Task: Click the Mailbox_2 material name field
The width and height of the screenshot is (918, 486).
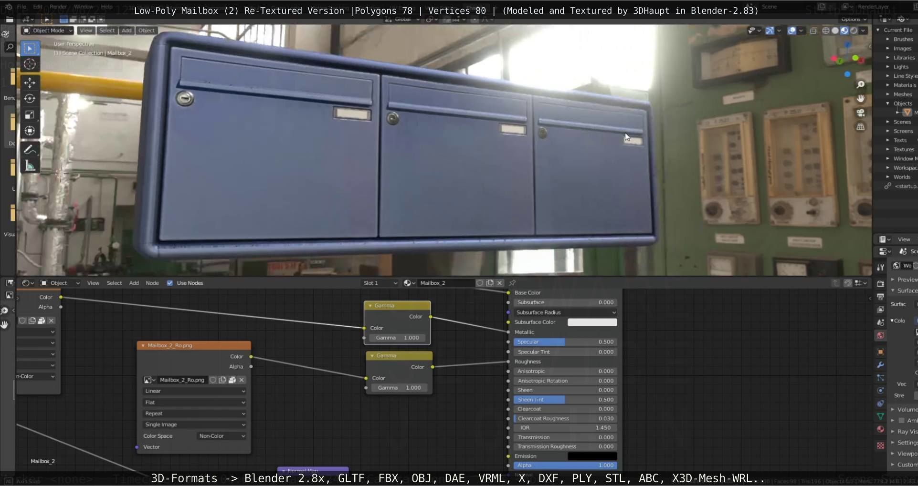Action: [446, 283]
